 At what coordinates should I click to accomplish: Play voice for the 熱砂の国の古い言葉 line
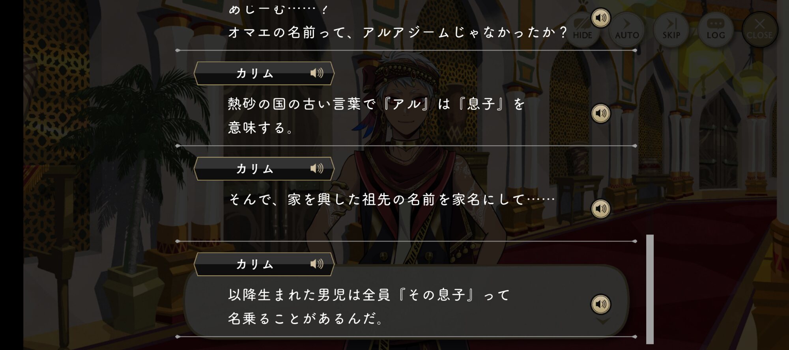point(600,114)
